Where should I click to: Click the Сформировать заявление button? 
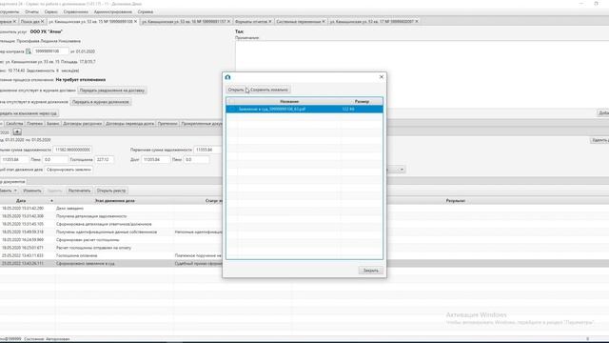pos(69,170)
